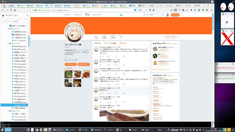Open the more-options dots beside フォローする

point(178,37)
